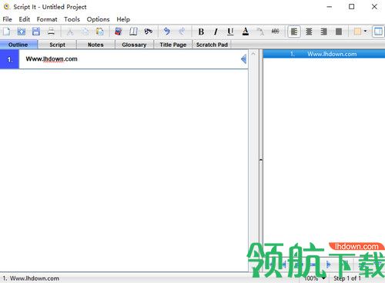
Task: Save project with floppy disk icon
Action: point(36,32)
